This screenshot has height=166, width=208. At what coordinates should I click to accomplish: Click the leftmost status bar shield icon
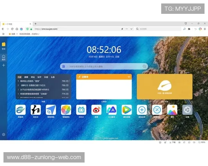click(x=160, y=142)
